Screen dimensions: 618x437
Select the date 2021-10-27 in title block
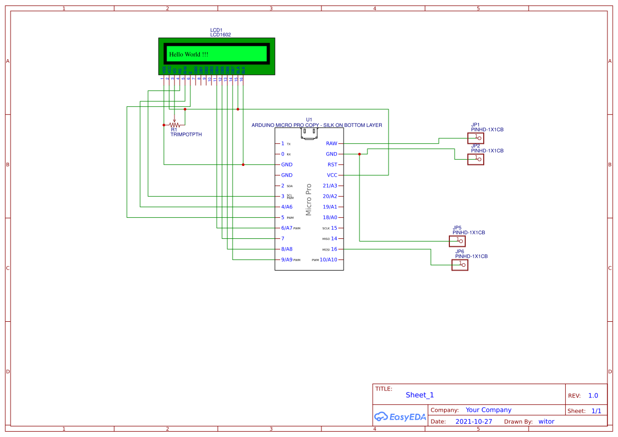tap(473, 421)
